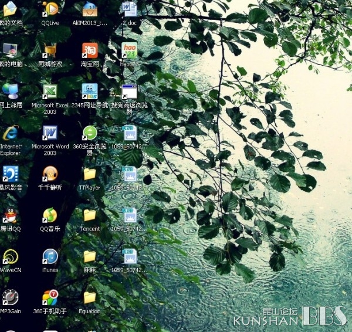Open the MP3Gain shortcut icon

tap(11, 297)
